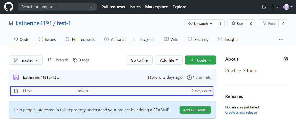Open commit history clock icon
The height and width of the screenshot is (120, 296).
point(189,77)
